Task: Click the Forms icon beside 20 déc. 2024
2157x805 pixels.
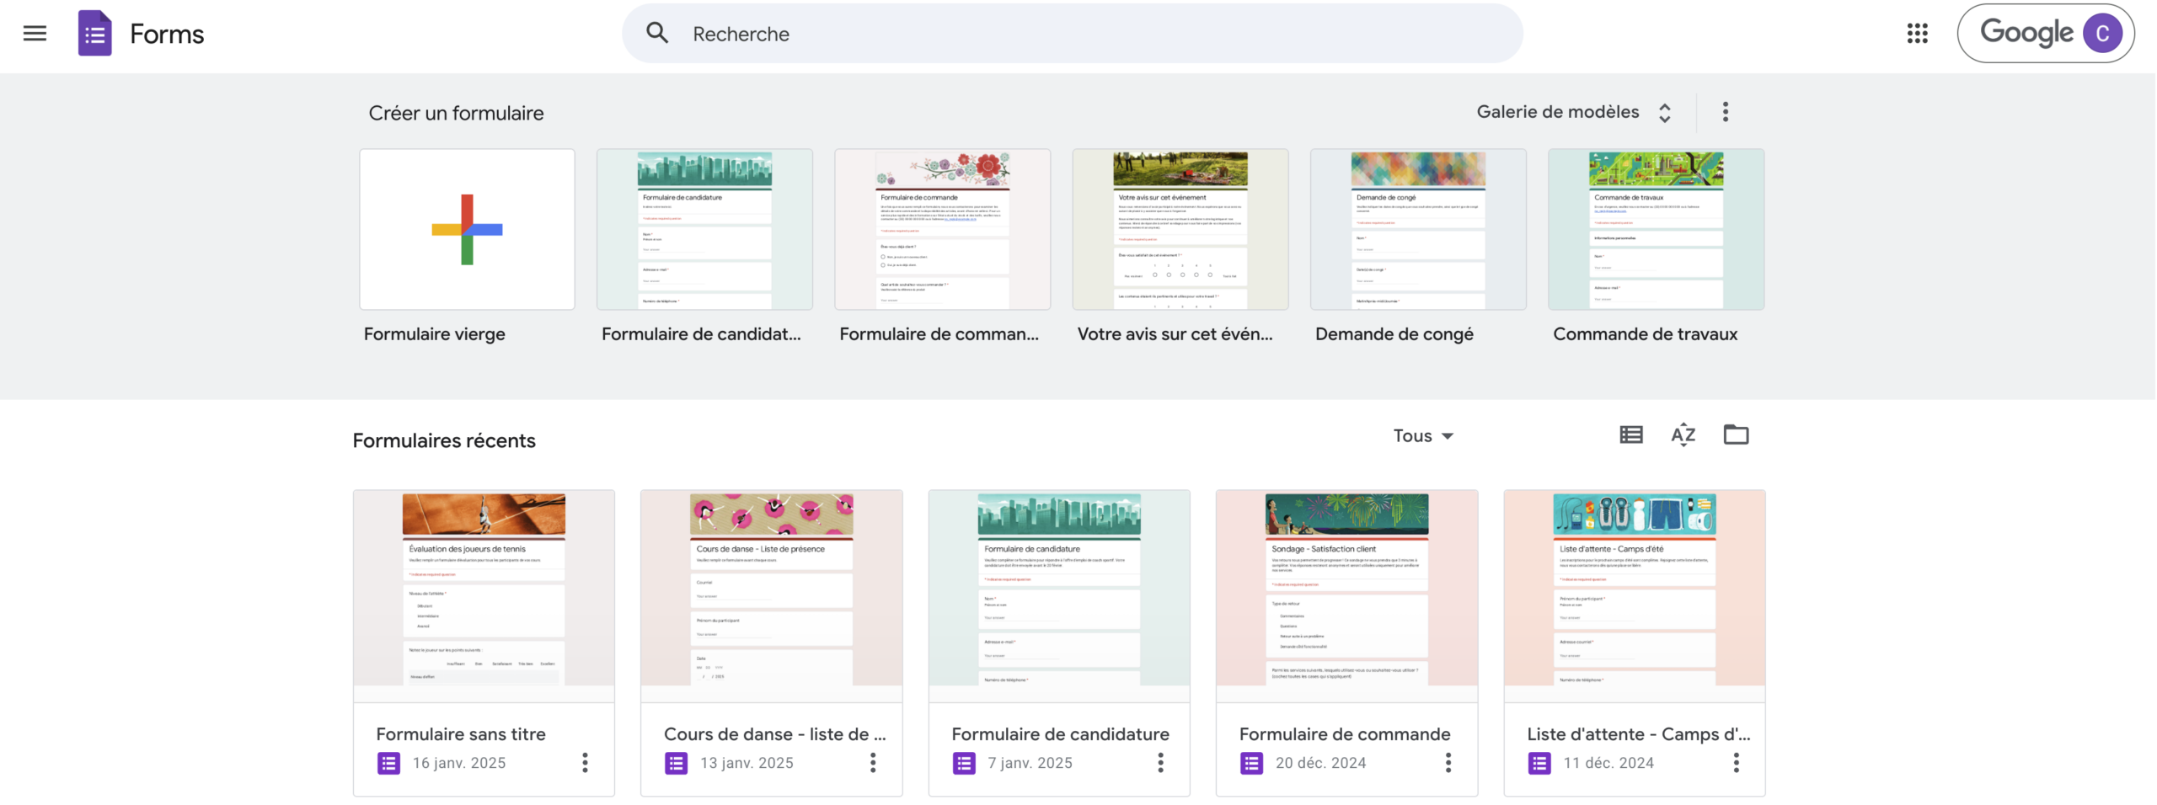Action: [x=1251, y=764]
